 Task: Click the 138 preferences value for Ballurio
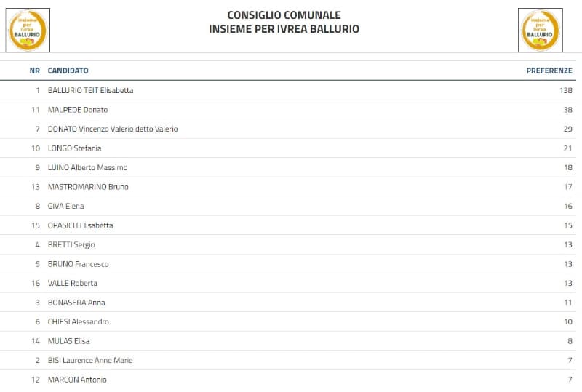(566, 90)
